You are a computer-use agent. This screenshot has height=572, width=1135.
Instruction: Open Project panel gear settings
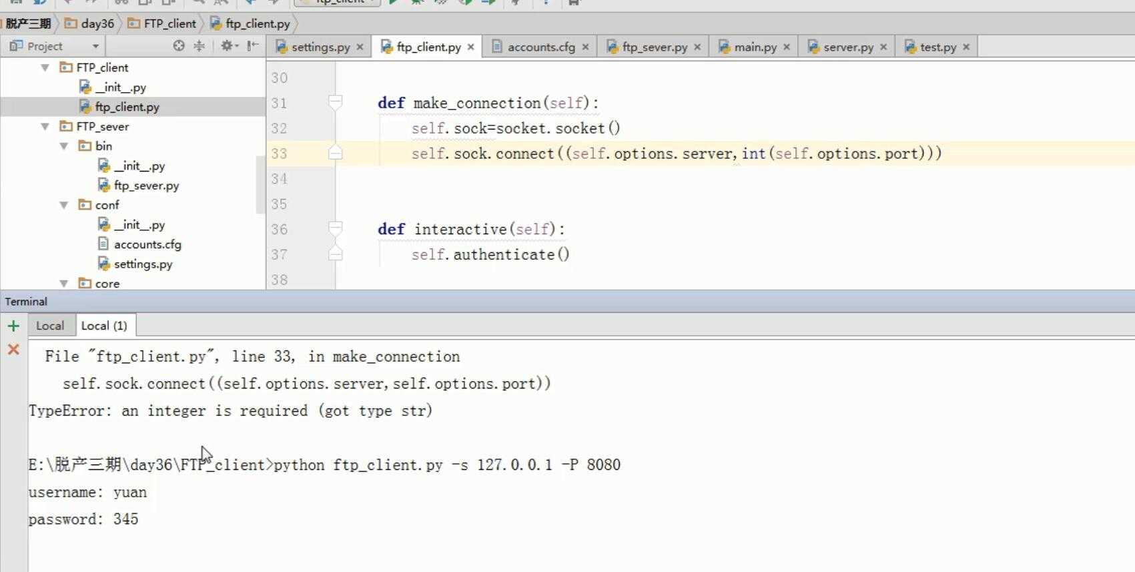[229, 46]
